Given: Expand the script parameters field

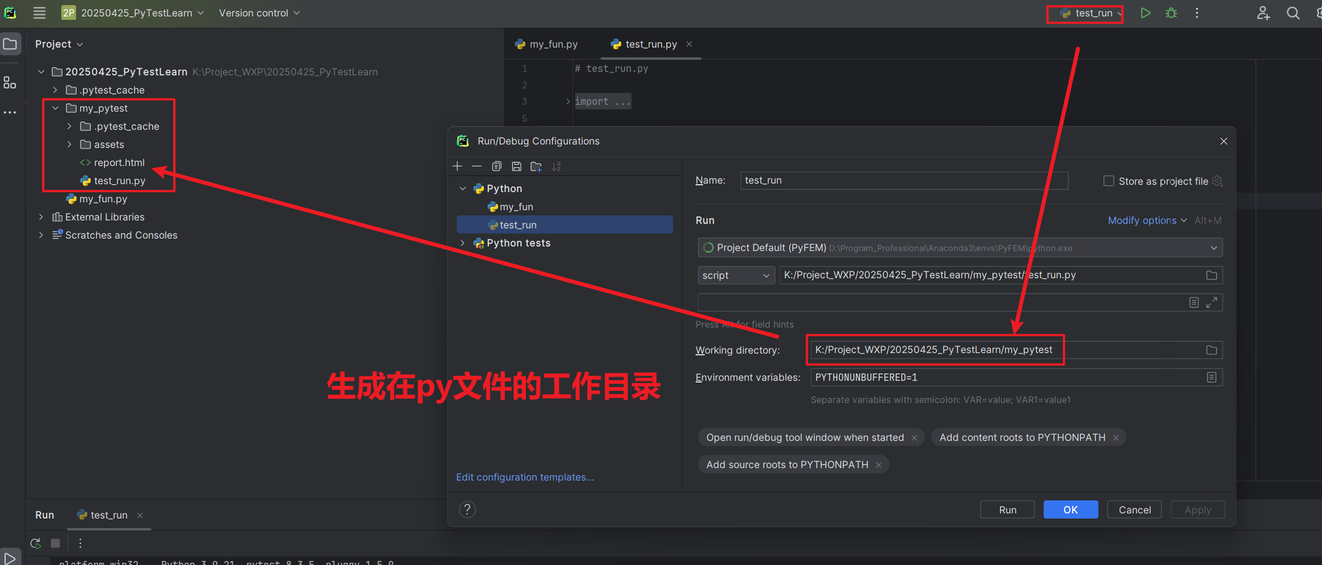Looking at the screenshot, I should [1211, 303].
